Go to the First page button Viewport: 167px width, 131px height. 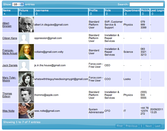[120, 126]
